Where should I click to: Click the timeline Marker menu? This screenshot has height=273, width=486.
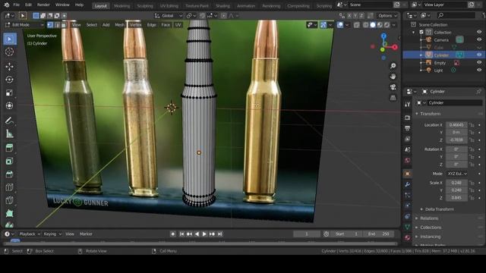(x=86, y=234)
